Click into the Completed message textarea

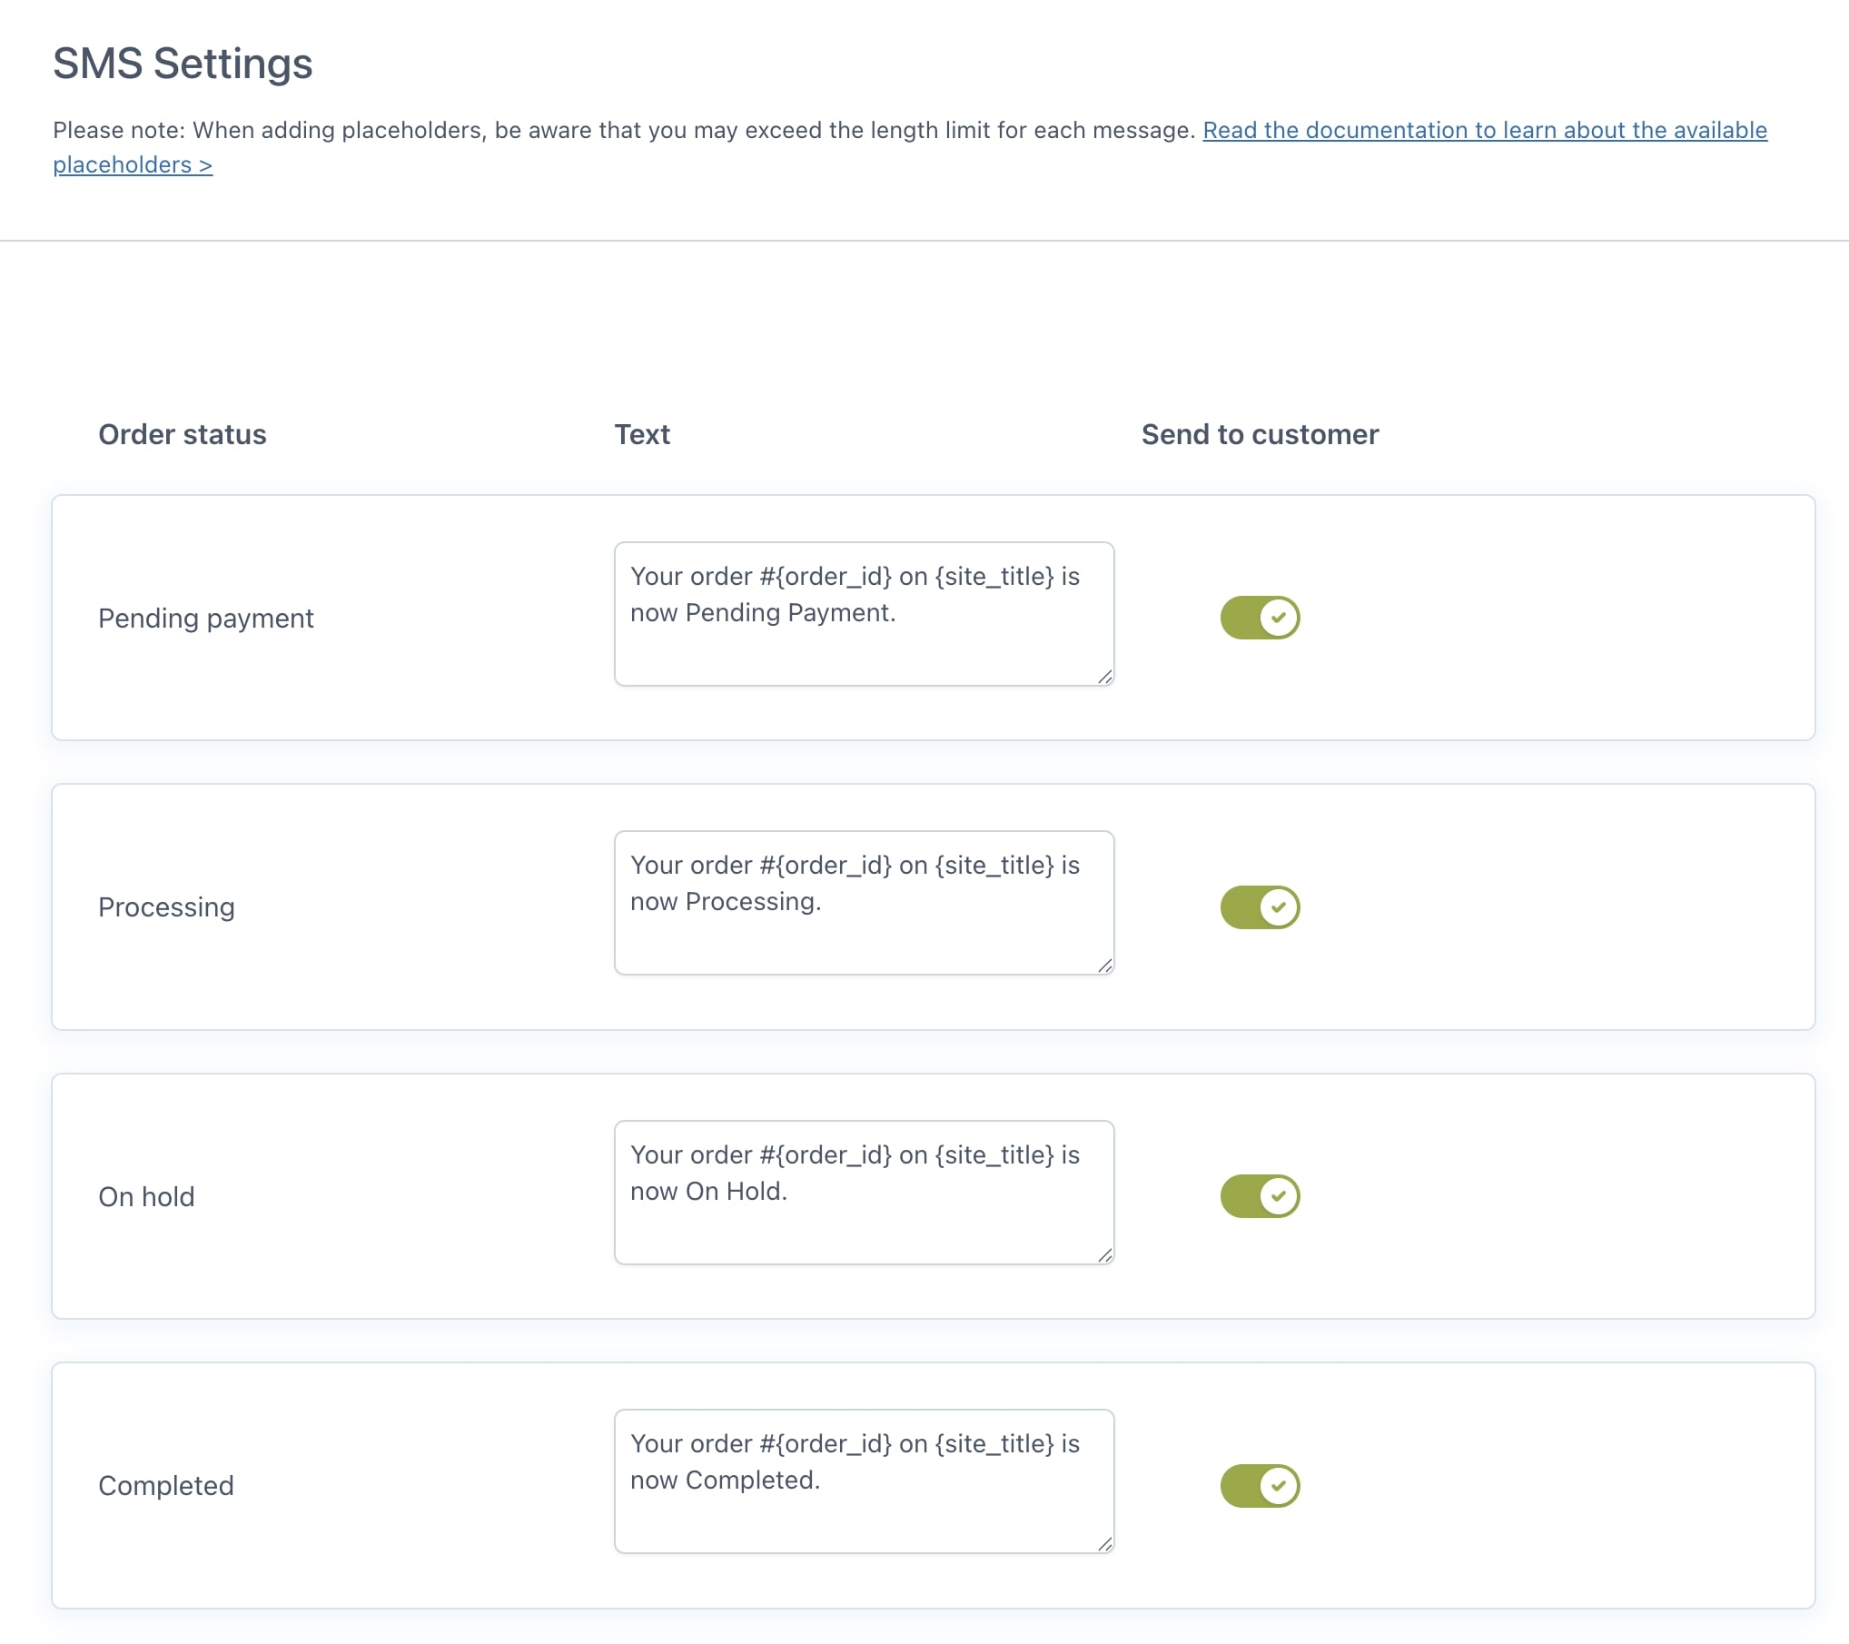pos(863,1481)
